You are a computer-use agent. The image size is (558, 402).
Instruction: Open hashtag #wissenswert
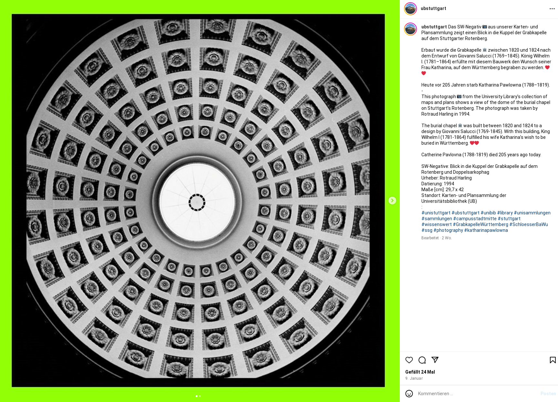(437, 224)
